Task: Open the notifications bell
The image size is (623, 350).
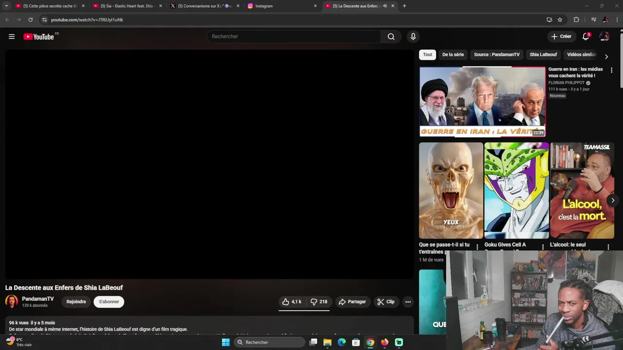Action: tap(586, 36)
